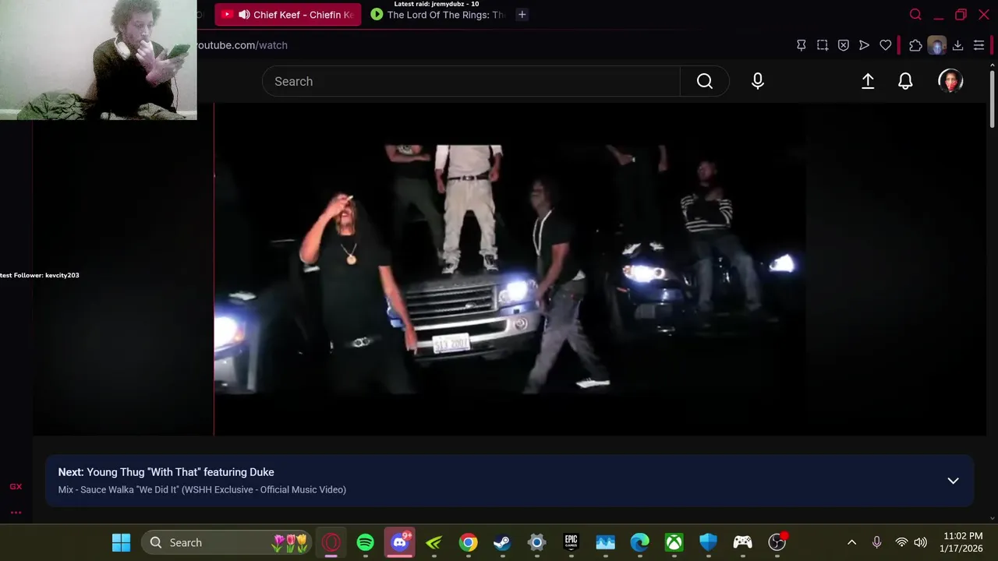Toggle the ad blocker shield icon
This screenshot has width=998, height=561.
(x=844, y=45)
